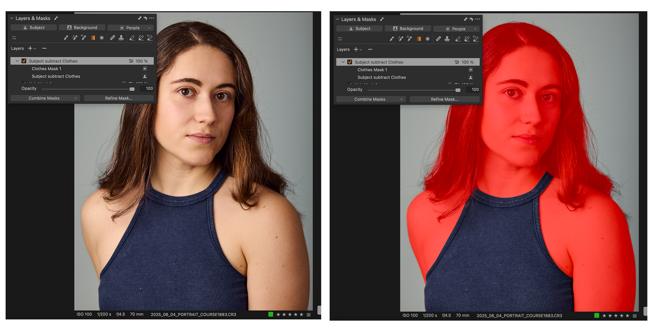
Task: Toggle the green color tag in left status bar
Action: pos(271,314)
